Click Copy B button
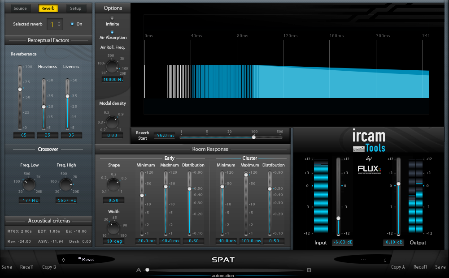Screen dimensions: 449x278 (x=49, y=267)
